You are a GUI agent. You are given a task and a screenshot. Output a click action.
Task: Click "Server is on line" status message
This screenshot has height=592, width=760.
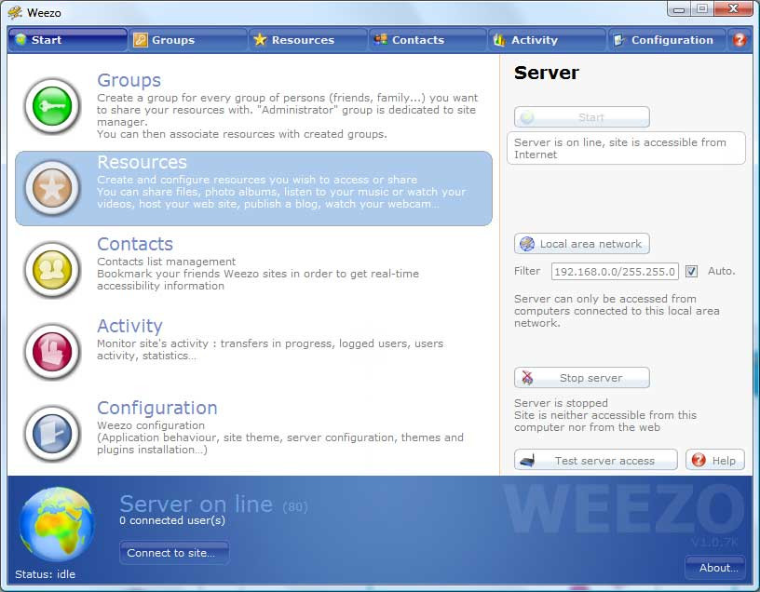tap(626, 148)
